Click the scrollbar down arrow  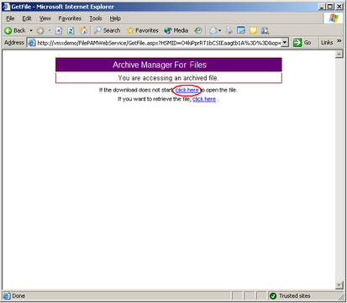point(339,285)
